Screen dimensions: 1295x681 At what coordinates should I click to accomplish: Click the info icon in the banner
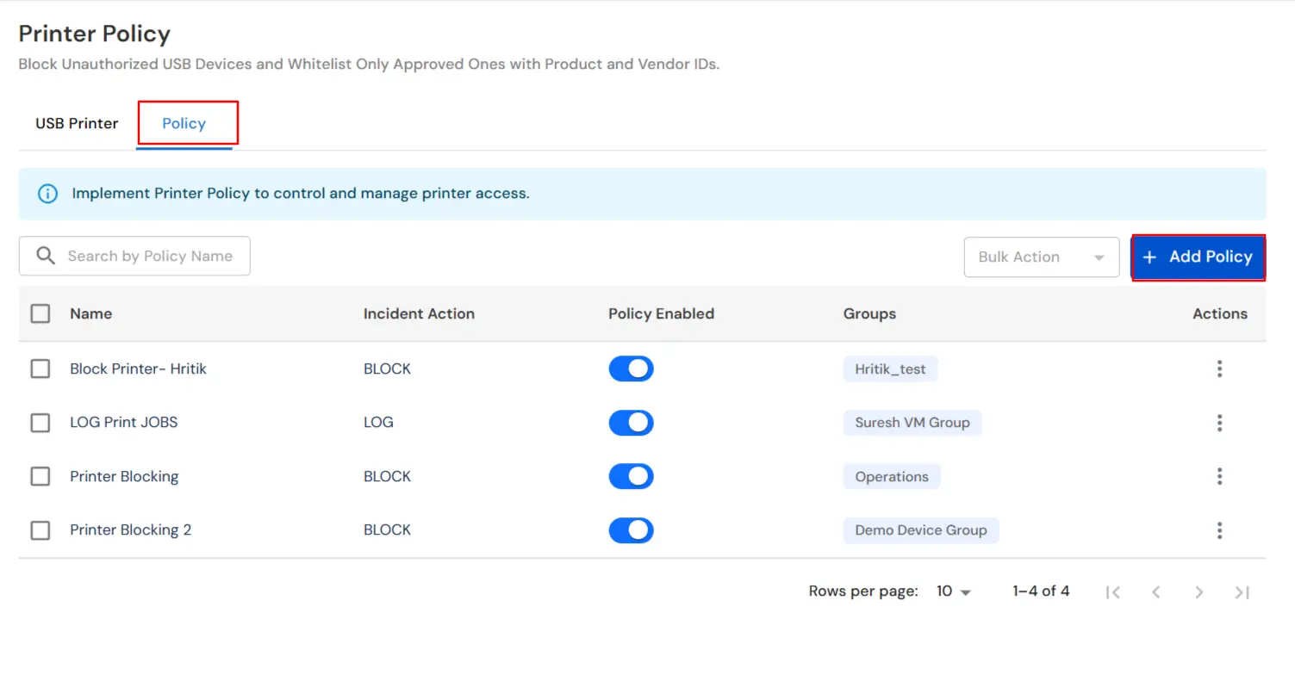coord(47,193)
